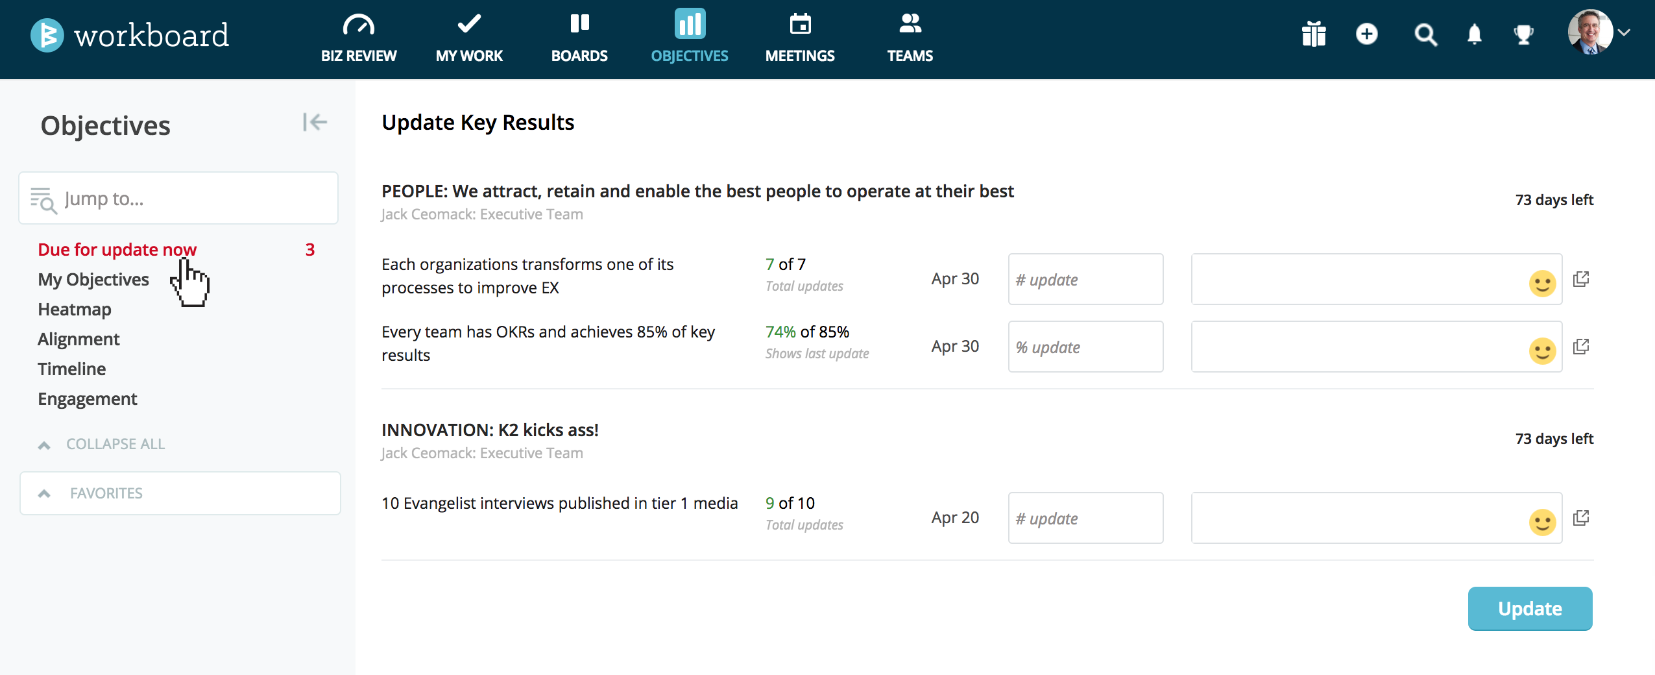Click smiley face in 74% of 85% row
The width and height of the screenshot is (1655, 675).
[x=1542, y=351]
